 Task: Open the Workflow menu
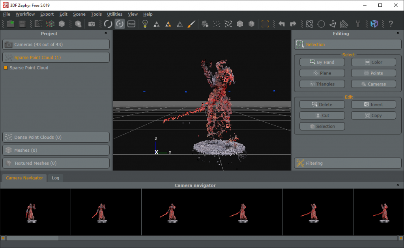click(25, 14)
